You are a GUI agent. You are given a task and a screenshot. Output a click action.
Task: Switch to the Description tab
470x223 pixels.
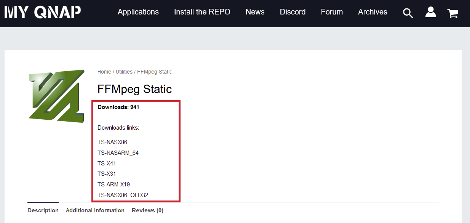(x=43, y=210)
